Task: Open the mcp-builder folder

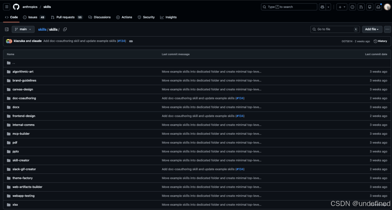Action: [x=21, y=134]
